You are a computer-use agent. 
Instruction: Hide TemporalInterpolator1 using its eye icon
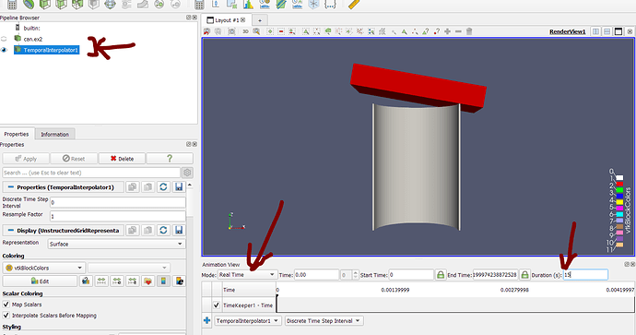(x=4, y=50)
